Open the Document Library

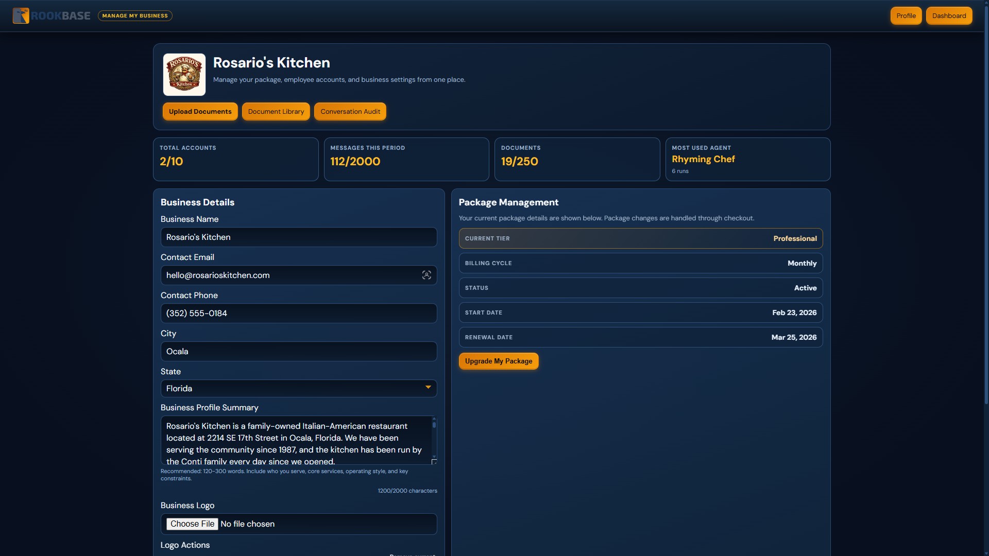(276, 111)
